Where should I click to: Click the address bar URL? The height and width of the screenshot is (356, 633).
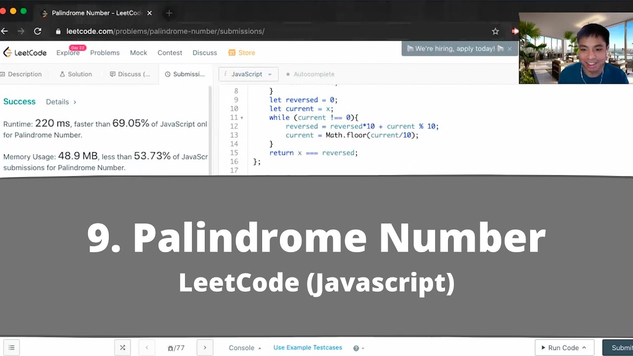click(166, 31)
